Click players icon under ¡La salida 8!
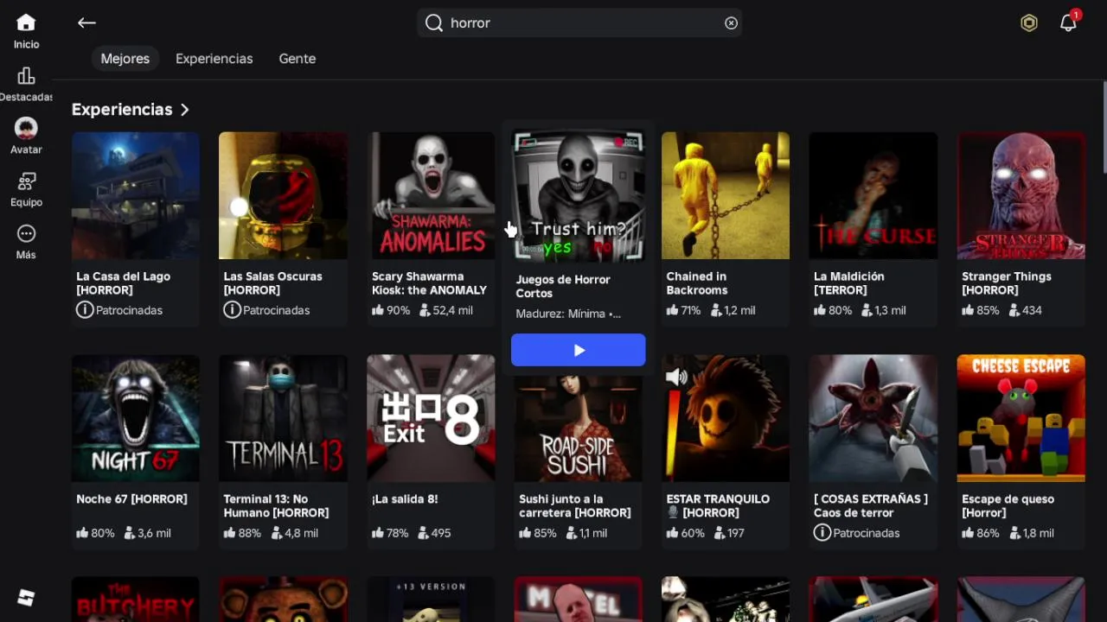This screenshot has width=1107, height=622. point(424,533)
